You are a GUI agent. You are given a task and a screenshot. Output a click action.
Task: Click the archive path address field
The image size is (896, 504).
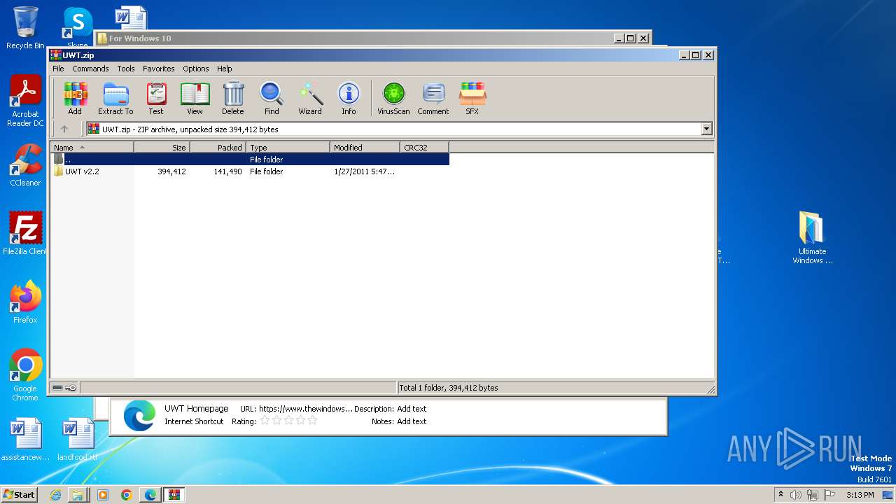[x=394, y=129]
